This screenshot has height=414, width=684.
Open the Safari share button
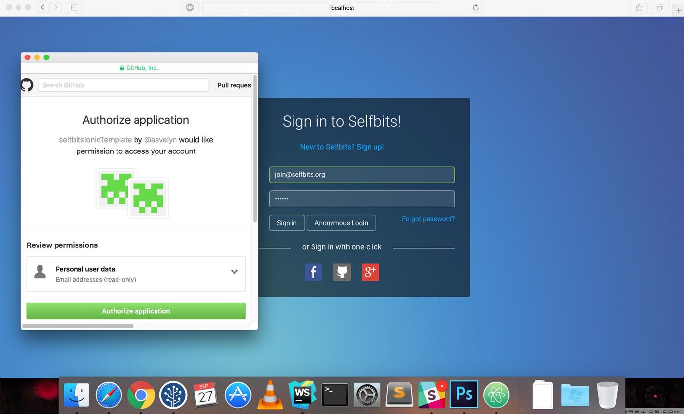click(638, 7)
